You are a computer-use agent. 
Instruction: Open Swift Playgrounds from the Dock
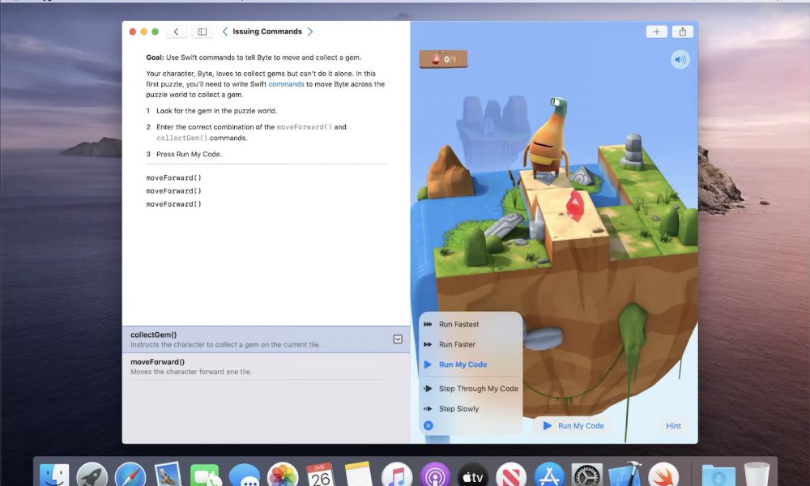click(x=663, y=475)
